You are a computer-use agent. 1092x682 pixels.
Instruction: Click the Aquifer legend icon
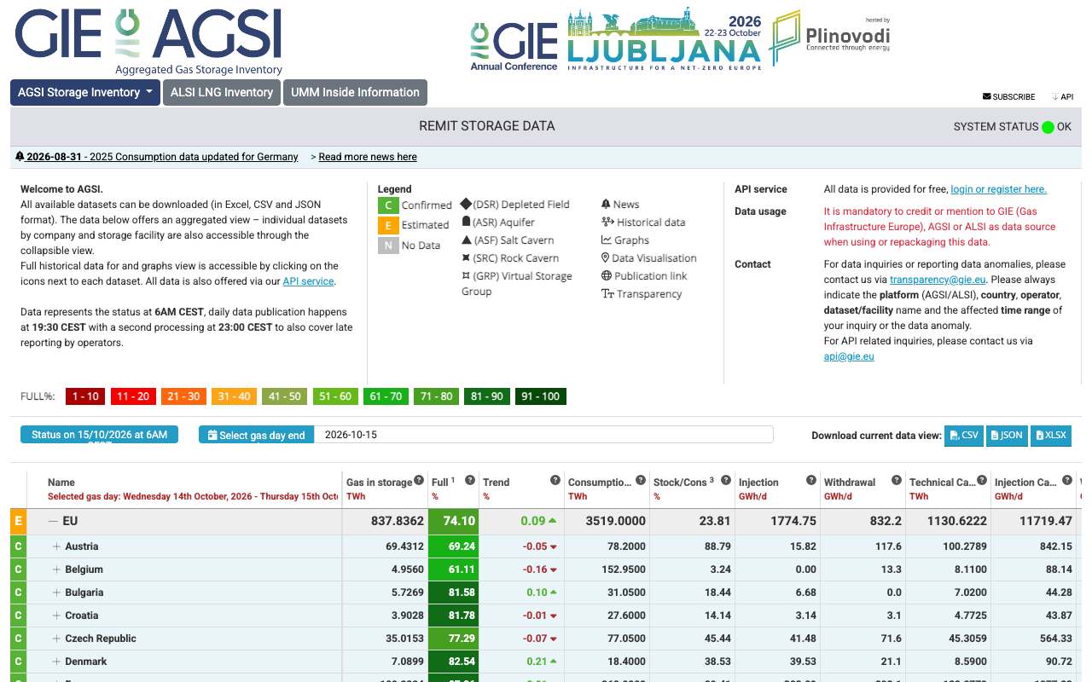click(466, 222)
